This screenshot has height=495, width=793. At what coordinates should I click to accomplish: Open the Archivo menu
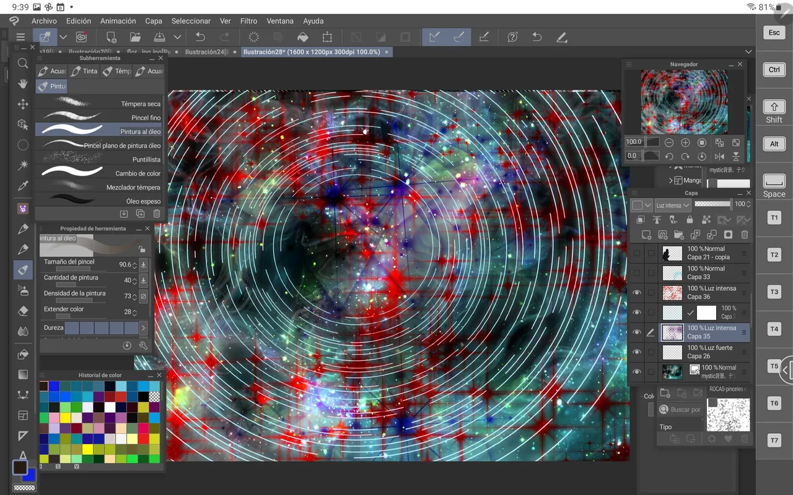[x=44, y=21]
